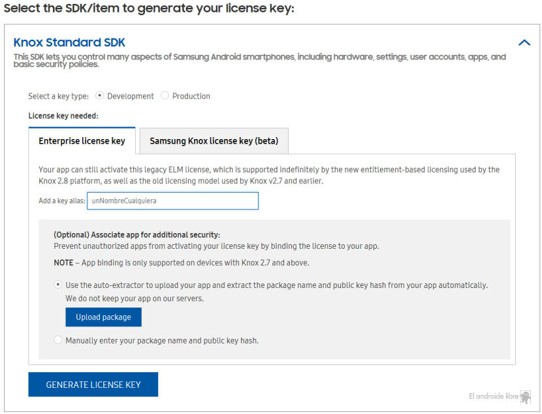Click the GENERATE LICENSE KEY button
Image resolution: width=542 pixels, height=414 pixels.
93,384
